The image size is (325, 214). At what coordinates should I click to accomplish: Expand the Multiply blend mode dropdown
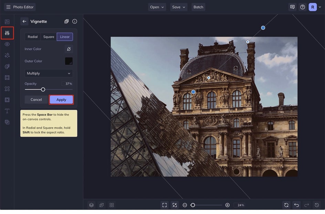(49, 73)
